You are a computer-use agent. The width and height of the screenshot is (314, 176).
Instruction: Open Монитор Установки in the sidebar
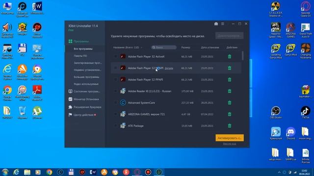[x=86, y=99]
